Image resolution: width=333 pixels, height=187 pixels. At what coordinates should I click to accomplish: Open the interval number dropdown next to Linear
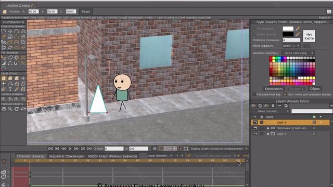click(x=180, y=156)
